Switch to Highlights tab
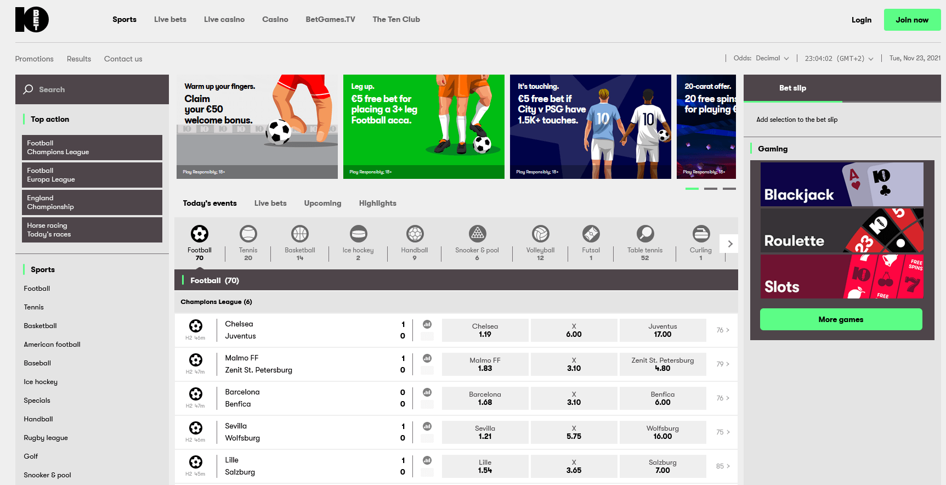 [x=378, y=203]
